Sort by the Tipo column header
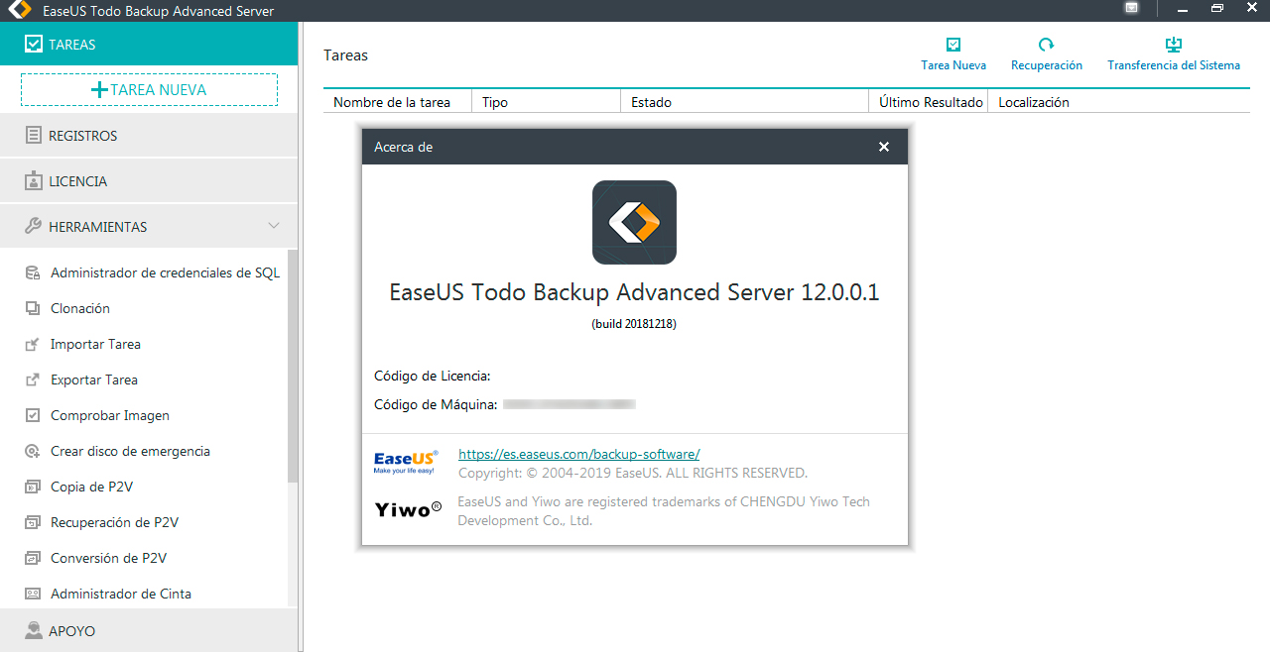This screenshot has width=1270, height=652. [x=546, y=102]
